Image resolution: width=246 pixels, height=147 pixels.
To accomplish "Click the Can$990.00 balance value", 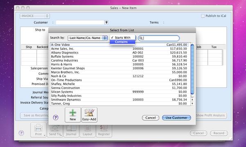I will pyautogui.click(x=178, y=80).
